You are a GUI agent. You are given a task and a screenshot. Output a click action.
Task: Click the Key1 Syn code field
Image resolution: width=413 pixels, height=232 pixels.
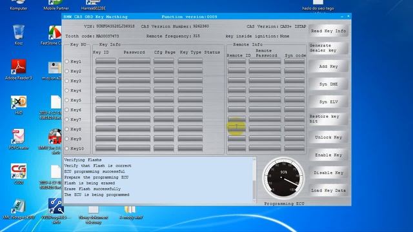pyautogui.click(x=294, y=61)
